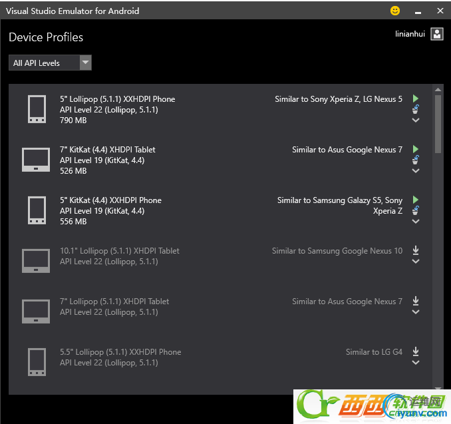Click Similar to Sony Xperia Z, LG Nexus 5

(x=339, y=99)
